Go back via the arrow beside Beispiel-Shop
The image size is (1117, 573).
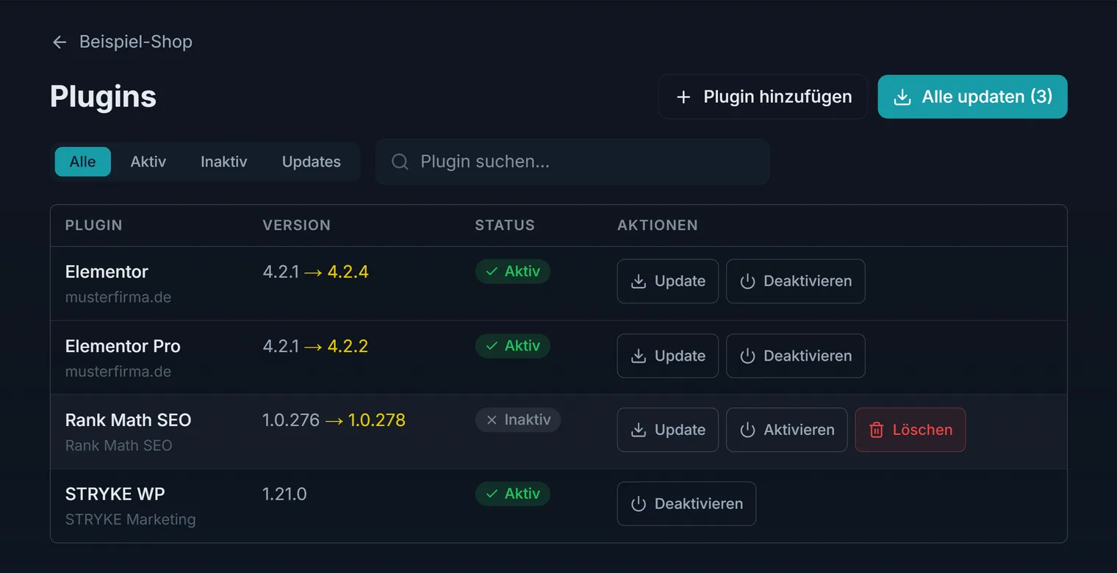60,43
